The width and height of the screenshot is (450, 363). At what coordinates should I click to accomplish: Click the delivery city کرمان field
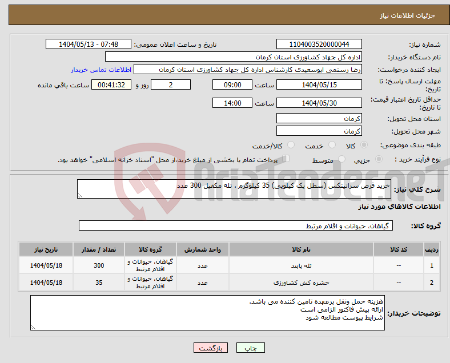coord(319,131)
